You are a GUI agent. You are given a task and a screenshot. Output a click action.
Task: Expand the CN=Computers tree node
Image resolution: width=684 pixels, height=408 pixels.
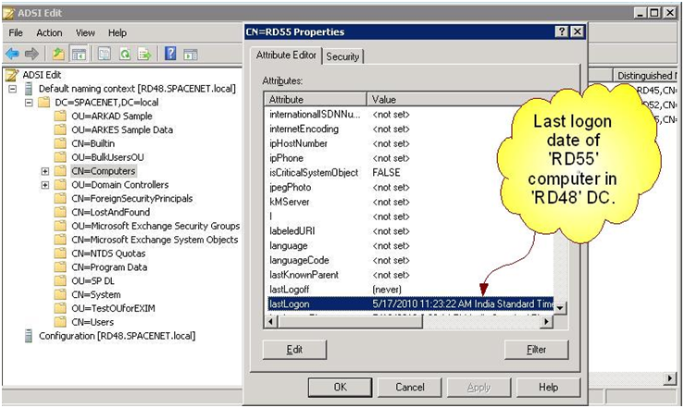coord(45,171)
